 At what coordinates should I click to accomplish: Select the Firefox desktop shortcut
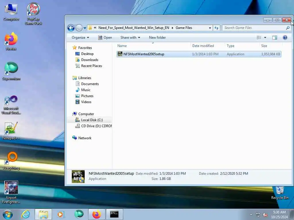(11, 41)
